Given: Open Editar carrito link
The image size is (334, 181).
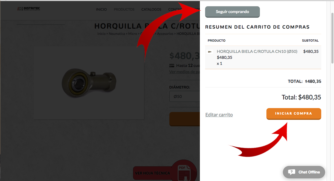Looking at the screenshot, I should tap(219, 115).
